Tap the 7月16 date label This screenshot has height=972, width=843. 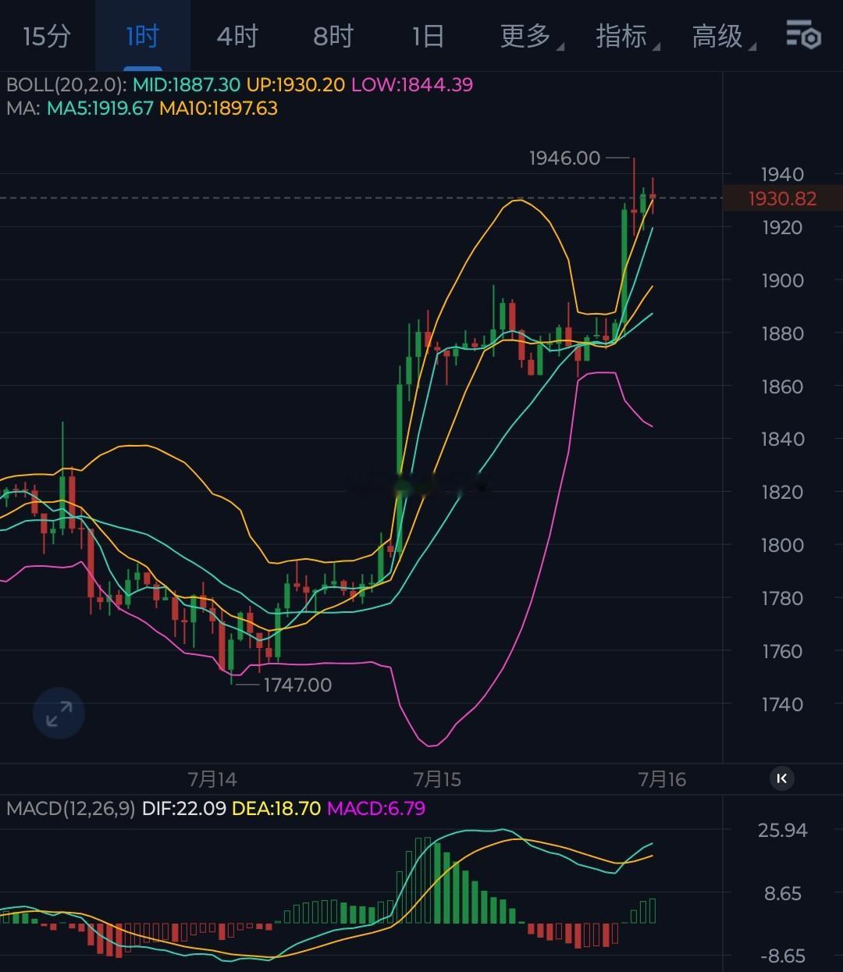pyautogui.click(x=662, y=778)
